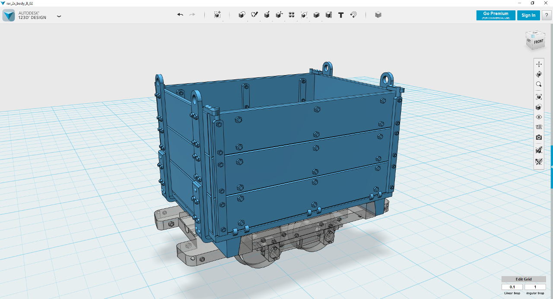Take a screenshot with the camera icon

[x=539, y=138]
